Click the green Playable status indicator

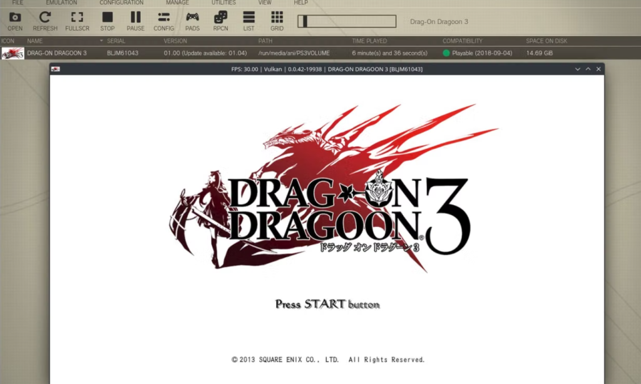(x=446, y=53)
